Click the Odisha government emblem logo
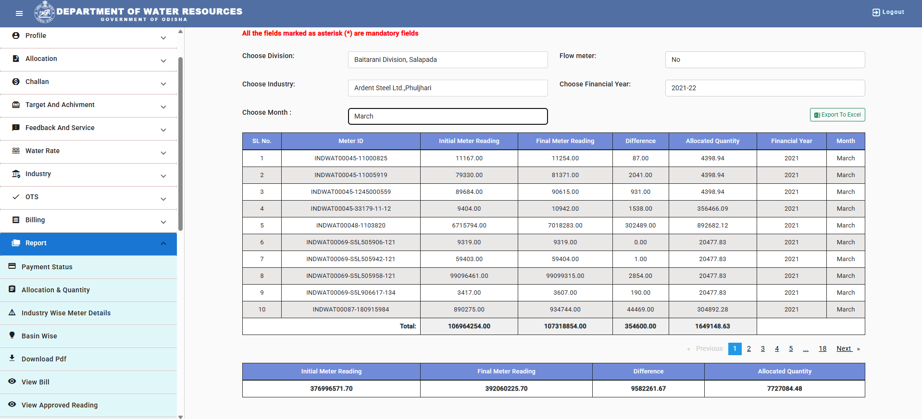922x419 pixels. 45,12
